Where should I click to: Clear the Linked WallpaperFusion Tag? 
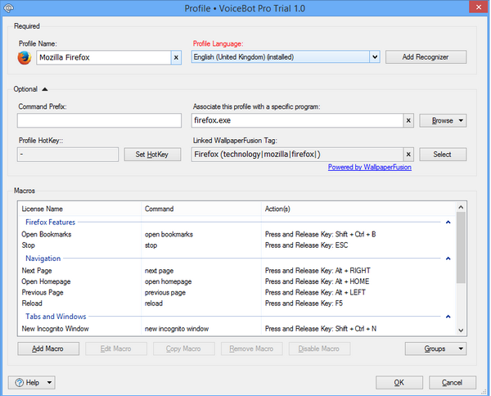(408, 155)
